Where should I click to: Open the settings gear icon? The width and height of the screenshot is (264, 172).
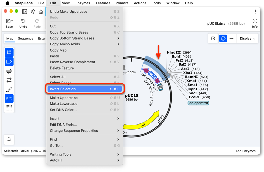[x=33, y=12]
